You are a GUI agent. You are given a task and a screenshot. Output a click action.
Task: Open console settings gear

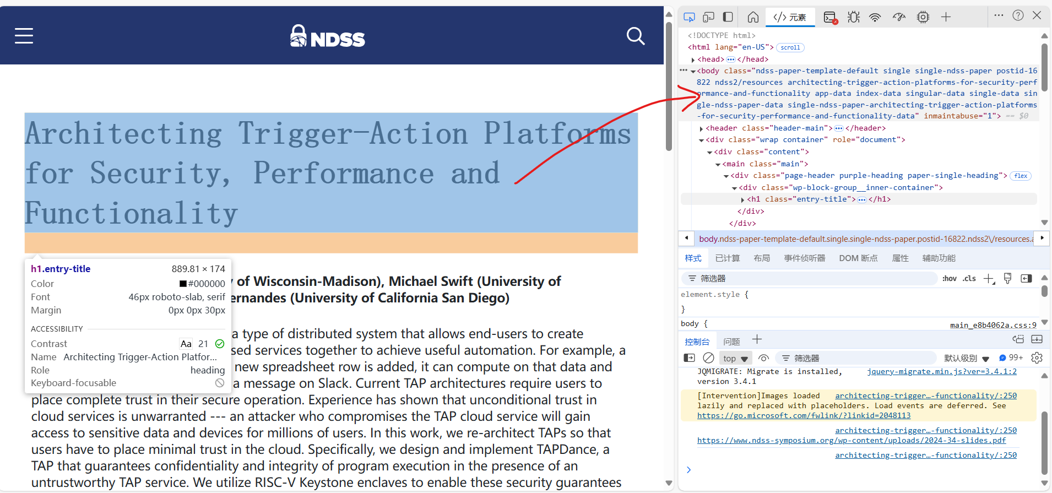click(1037, 358)
